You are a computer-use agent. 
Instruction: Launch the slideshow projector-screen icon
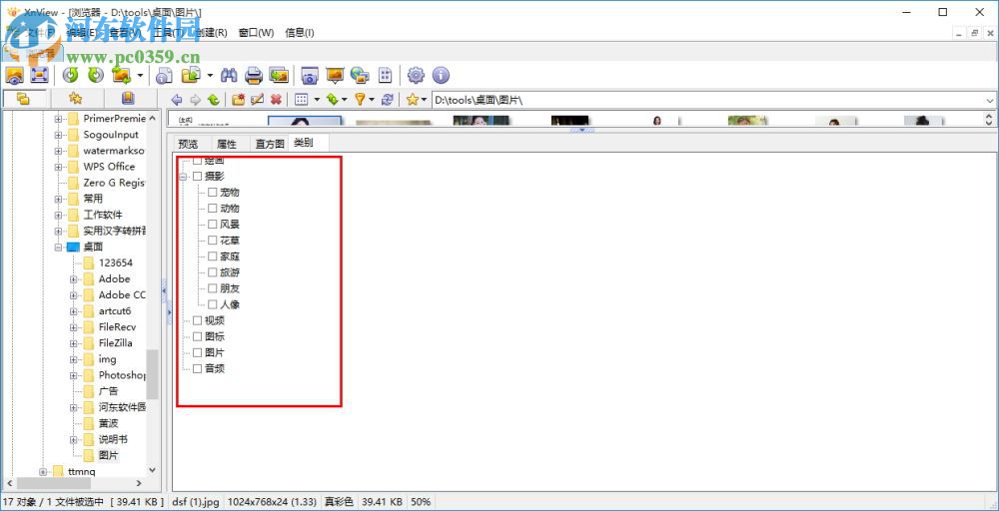(x=335, y=75)
